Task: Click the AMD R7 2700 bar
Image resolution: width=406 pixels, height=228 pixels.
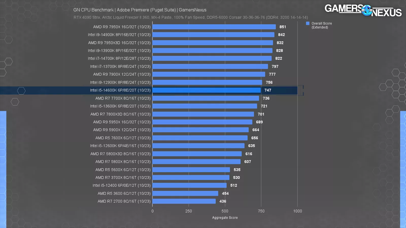Action: 184,201
